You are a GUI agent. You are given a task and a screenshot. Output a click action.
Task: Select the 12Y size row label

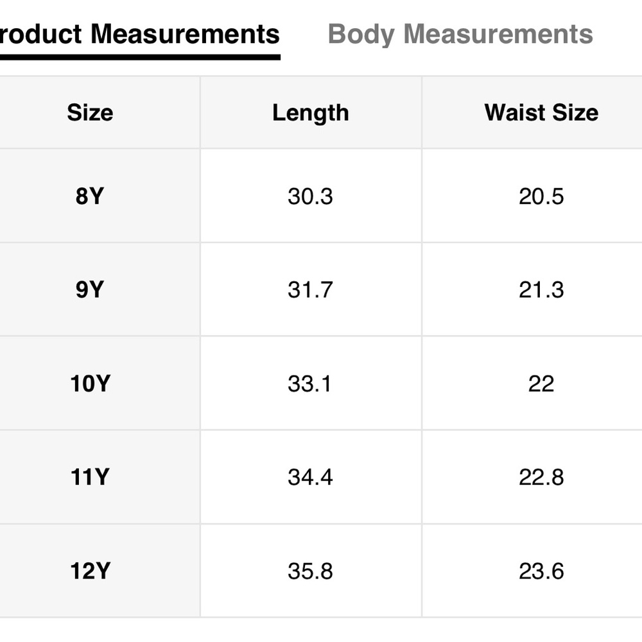90,571
